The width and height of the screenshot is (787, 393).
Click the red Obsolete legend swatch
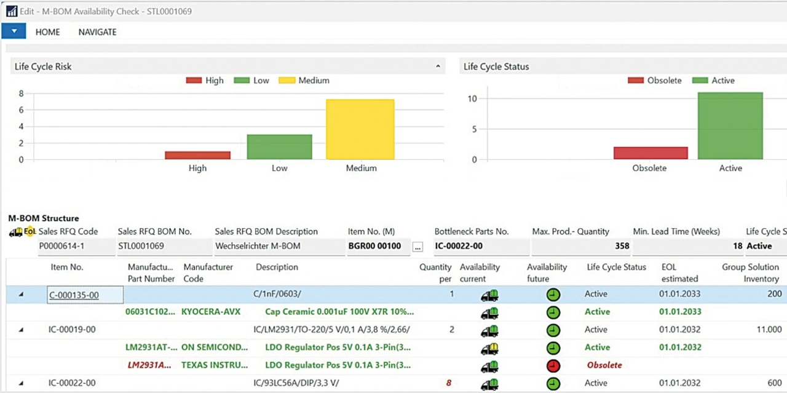pos(636,81)
